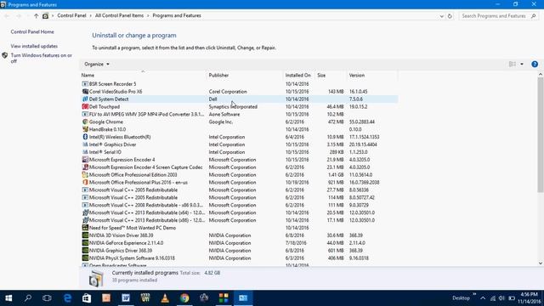This screenshot has height=306, width=544.
Task: Open Google Chrome from the taskbar
Action: click(x=184, y=298)
